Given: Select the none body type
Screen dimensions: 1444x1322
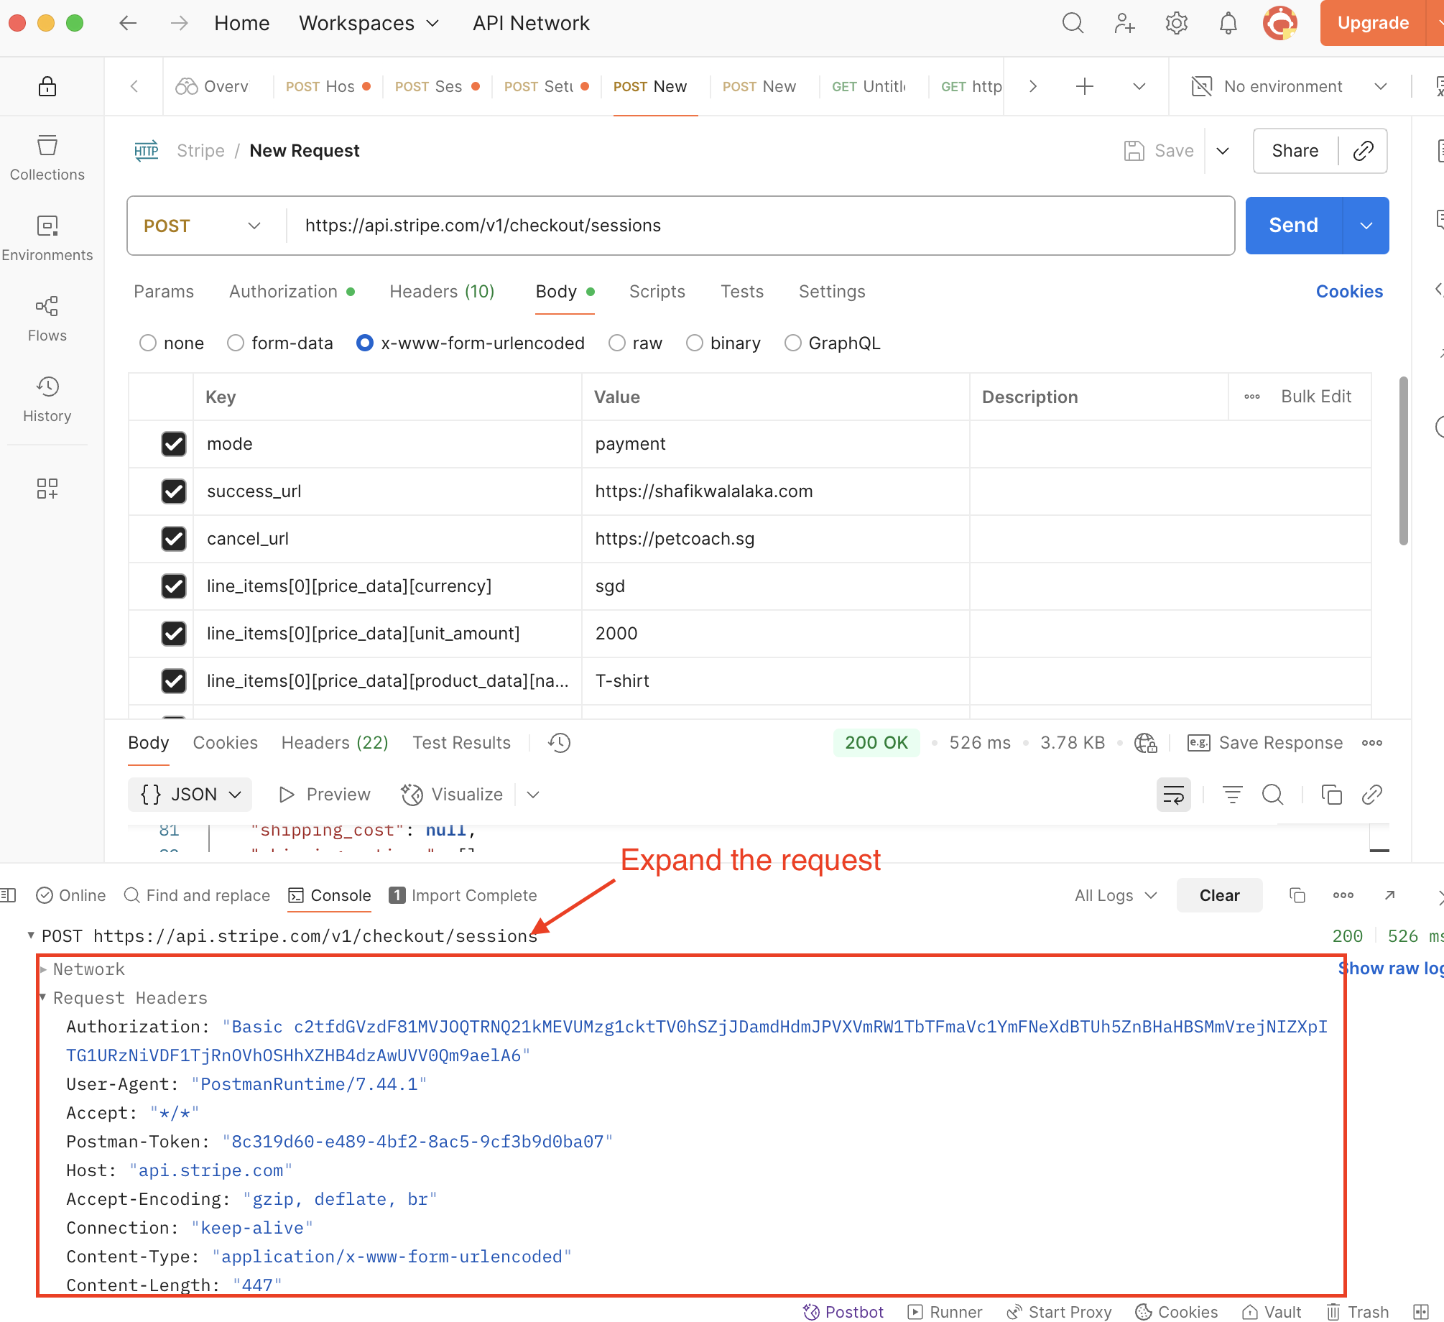Looking at the screenshot, I should pyautogui.click(x=148, y=343).
